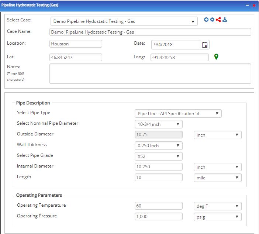Click inside the Notes text area
The height and width of the screenshot is (234, 259).
(x=150, y=74)
